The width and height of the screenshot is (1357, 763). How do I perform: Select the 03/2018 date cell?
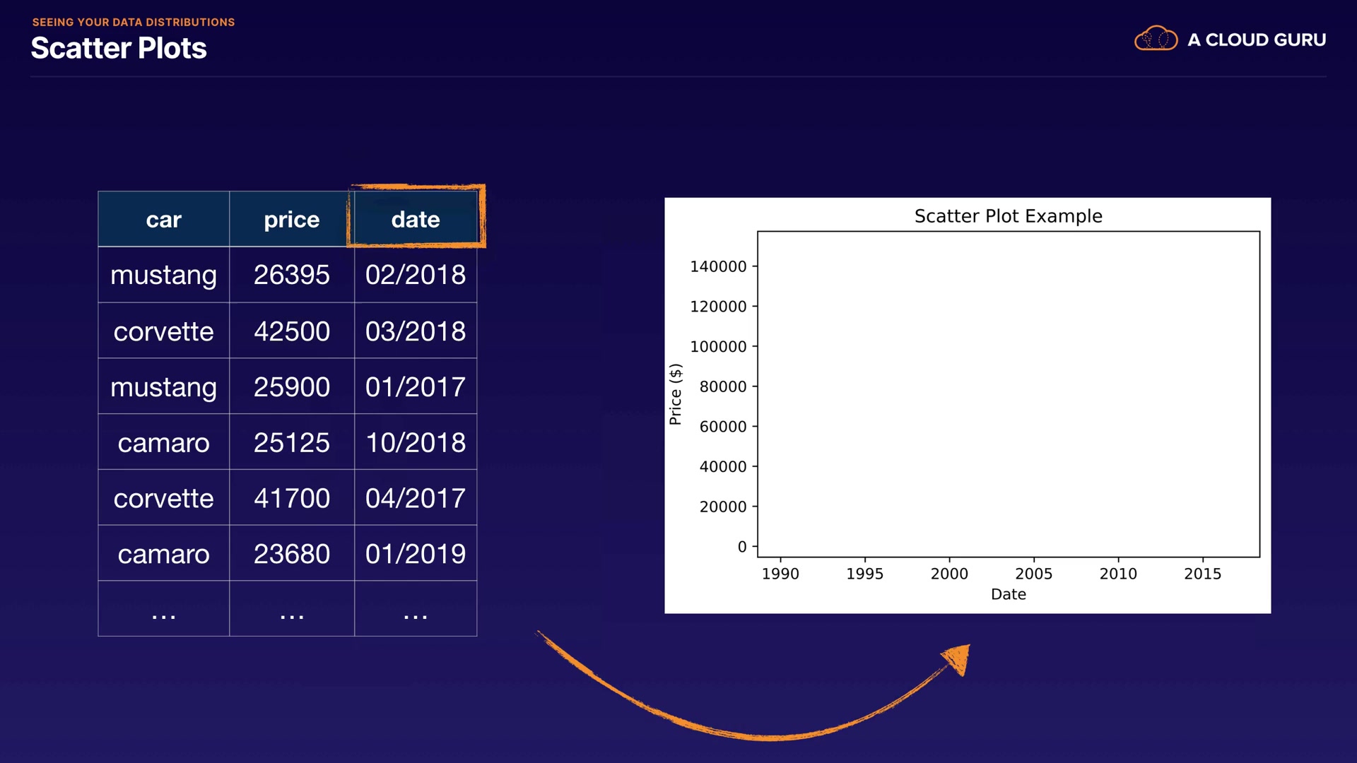coord(416,331)
